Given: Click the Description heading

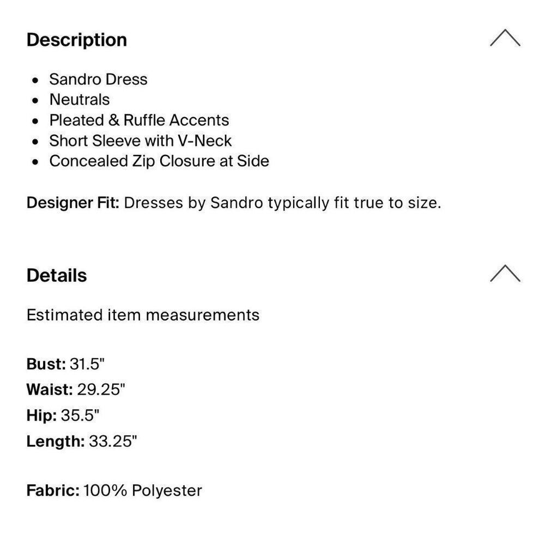Looking at the screenshot, I should [76, 40].
